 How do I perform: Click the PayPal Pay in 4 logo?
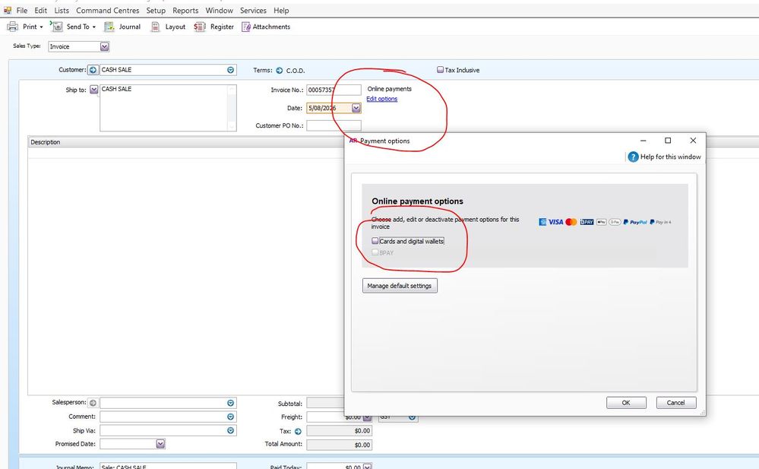click(x=661, y=222)
